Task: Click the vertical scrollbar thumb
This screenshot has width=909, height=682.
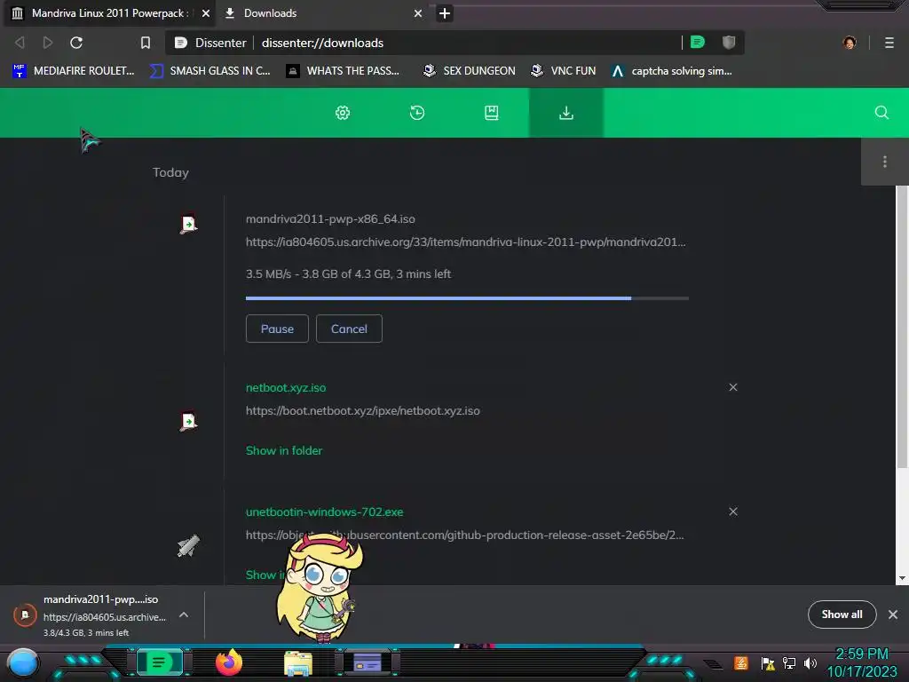Action: (x=902, y=327)
